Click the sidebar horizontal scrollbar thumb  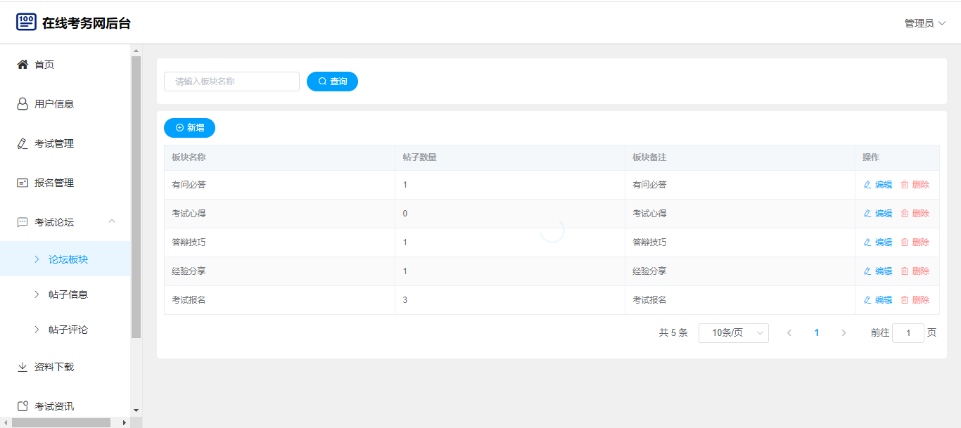[x=61, y=422]
